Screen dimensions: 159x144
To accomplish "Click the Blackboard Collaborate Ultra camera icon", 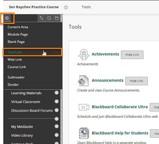I will pos(84,107).
